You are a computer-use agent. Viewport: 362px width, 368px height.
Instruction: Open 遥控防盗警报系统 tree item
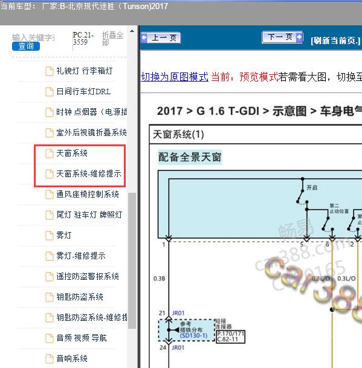click(88, 277)
